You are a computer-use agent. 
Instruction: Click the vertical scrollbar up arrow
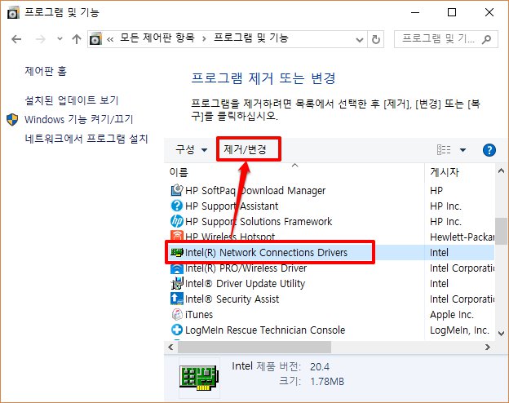click(501, 170)
